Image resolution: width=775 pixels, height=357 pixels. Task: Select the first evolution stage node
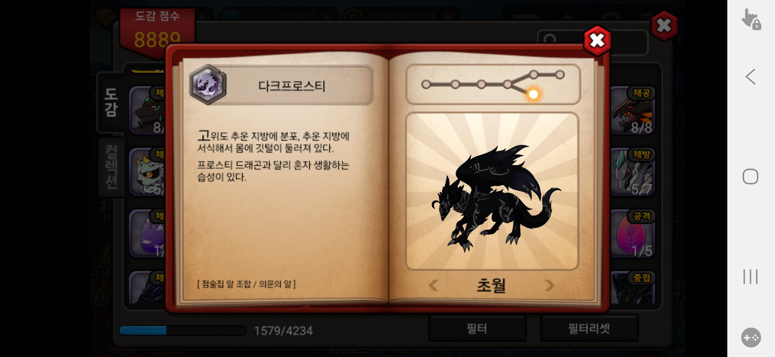point(426,85)
